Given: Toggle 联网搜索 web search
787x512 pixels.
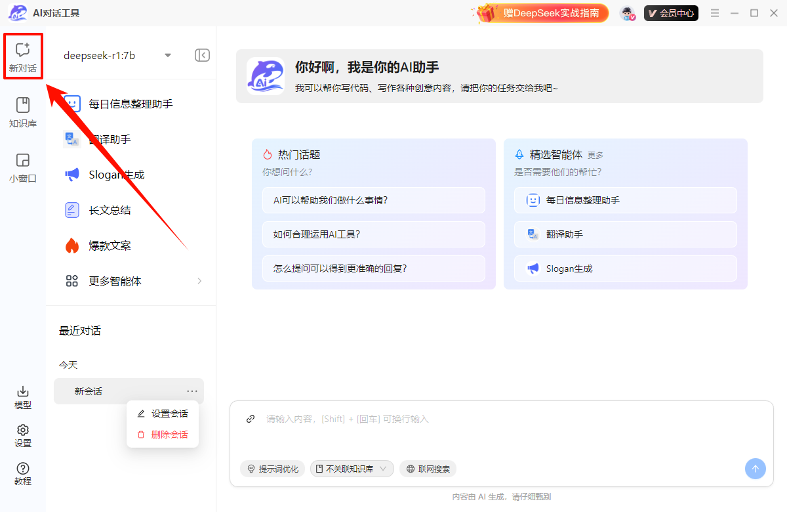Looking at the screenshot, I should 428,469.
